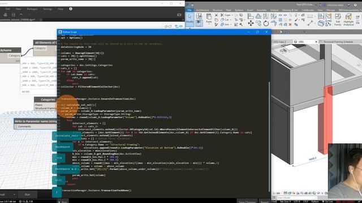Click the Save icon in Dynamo toolbar
The image size is (362, 203).
coord(14,15)
